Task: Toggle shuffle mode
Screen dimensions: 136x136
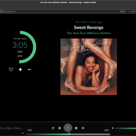Action: [x=83, y=128]
